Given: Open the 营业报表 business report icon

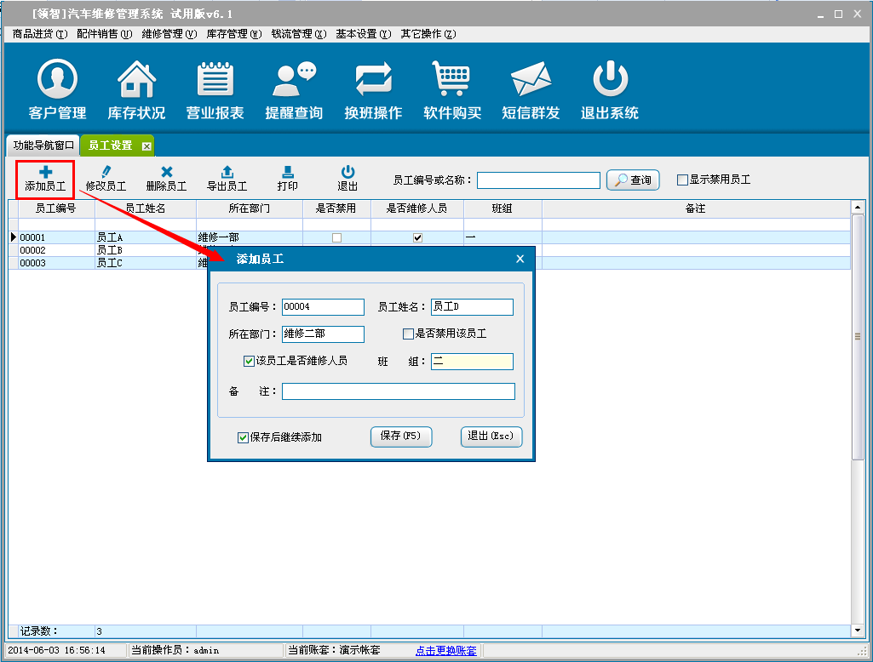Looking at the screenshot, I should pyautogui.click(x=215, y=90).
